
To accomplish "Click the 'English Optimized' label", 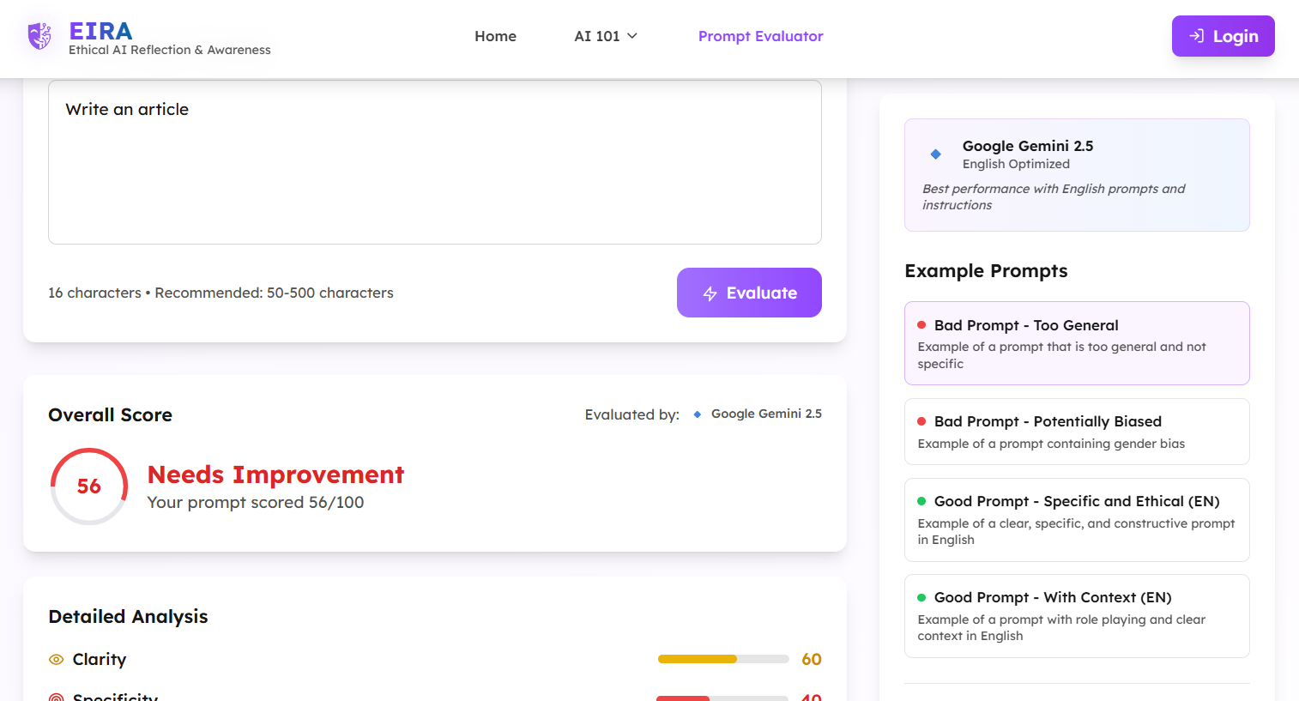I will [x=1016, y=164].
